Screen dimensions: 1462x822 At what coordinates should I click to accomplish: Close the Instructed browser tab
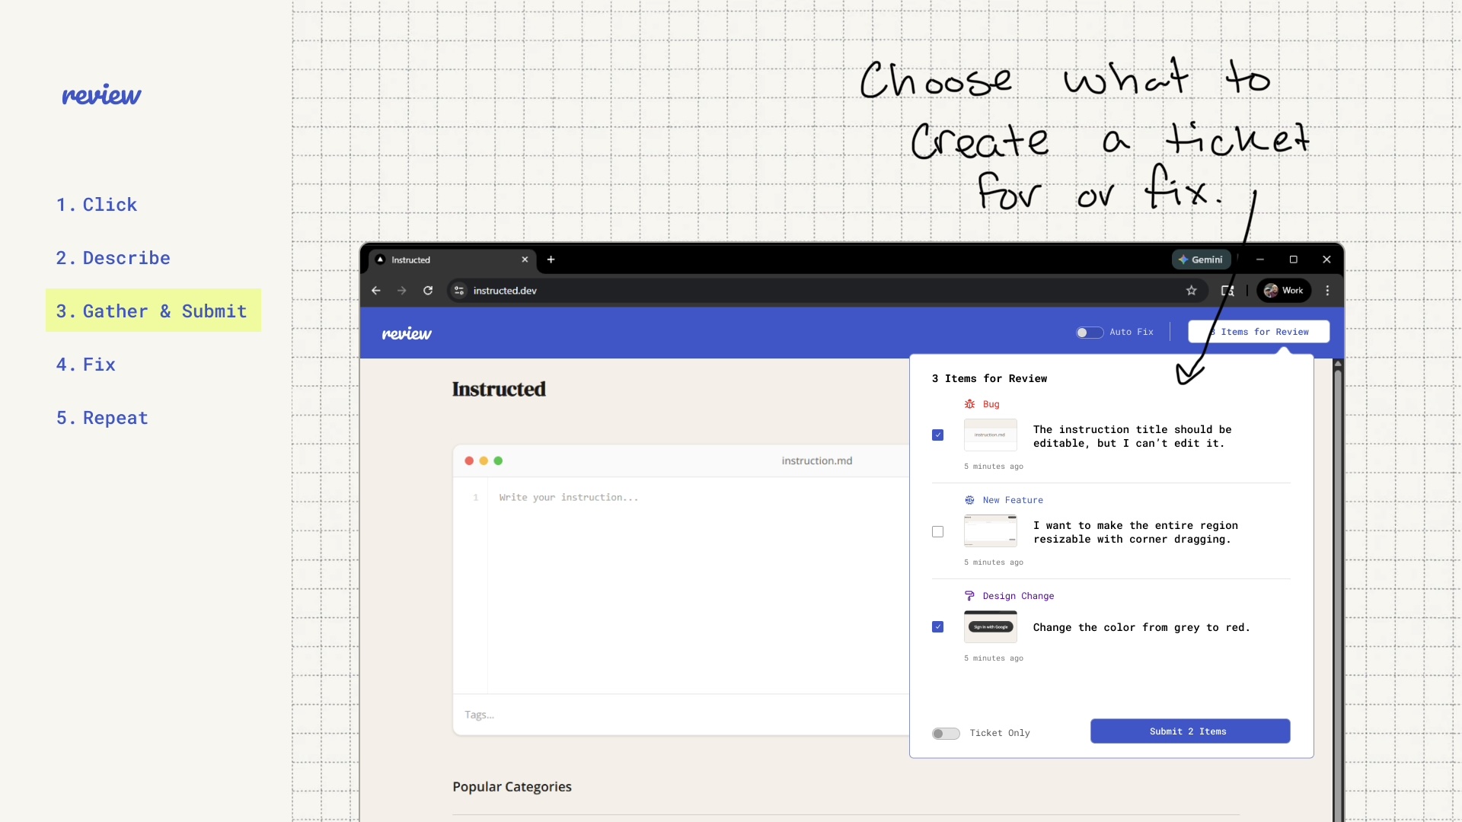click(x=525, y=260)
